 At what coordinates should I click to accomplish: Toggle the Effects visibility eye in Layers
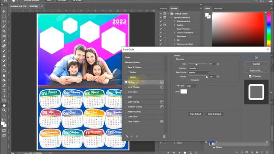coord(214,147)
